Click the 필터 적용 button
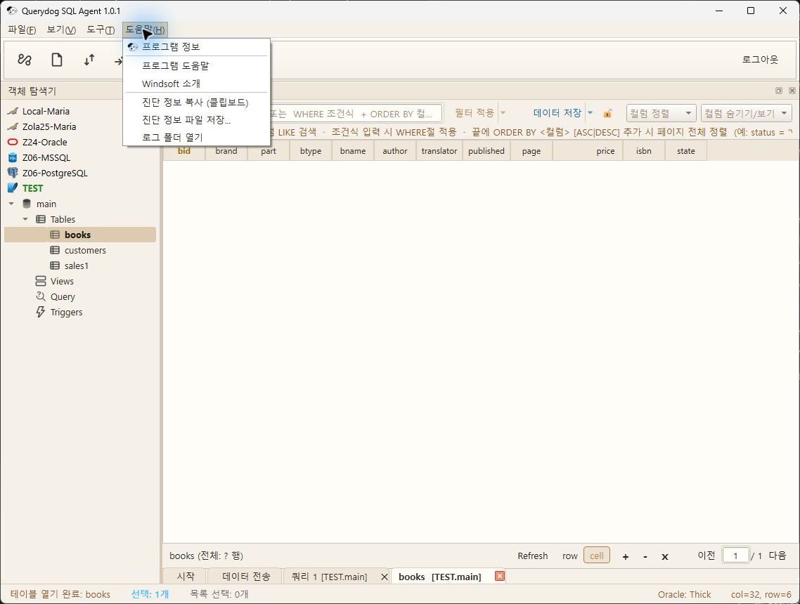The height and width of the screenshot is (604, 800). 474,112
